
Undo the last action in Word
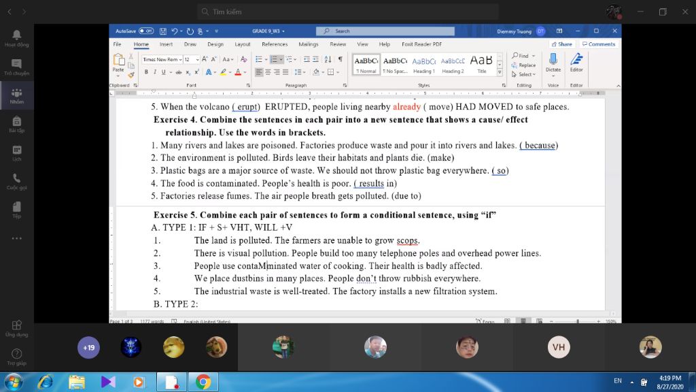pyautogui.click(x=175, y=31)
